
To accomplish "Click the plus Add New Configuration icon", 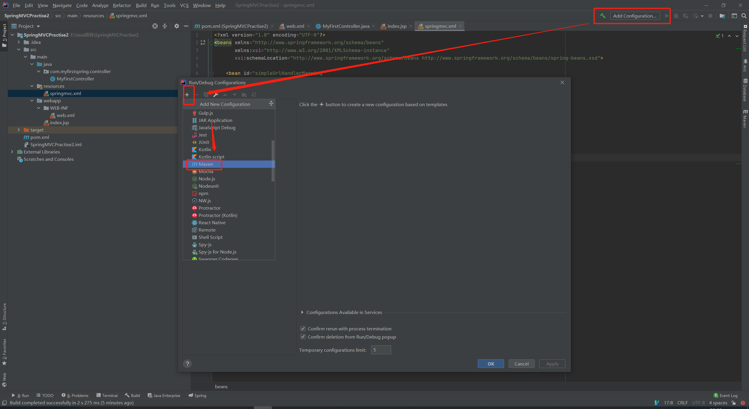I will tap(187, 95).
